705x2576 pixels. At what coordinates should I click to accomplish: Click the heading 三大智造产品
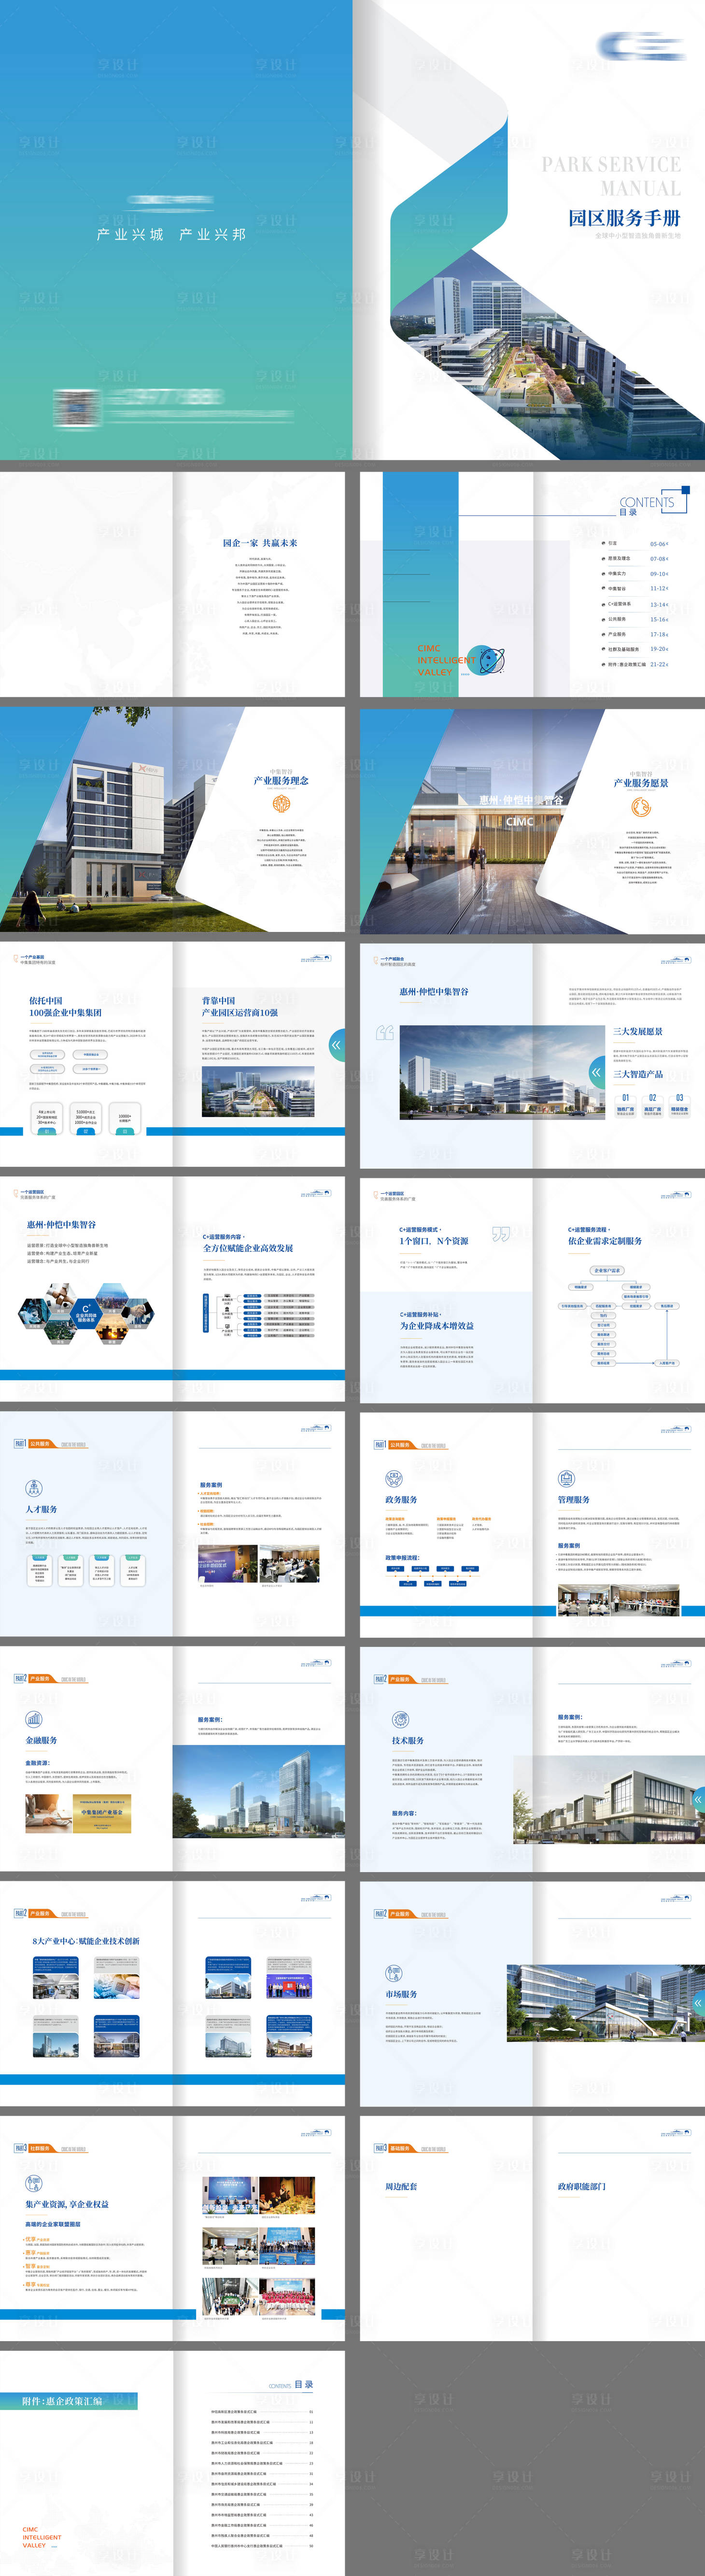pos(638,1074)
